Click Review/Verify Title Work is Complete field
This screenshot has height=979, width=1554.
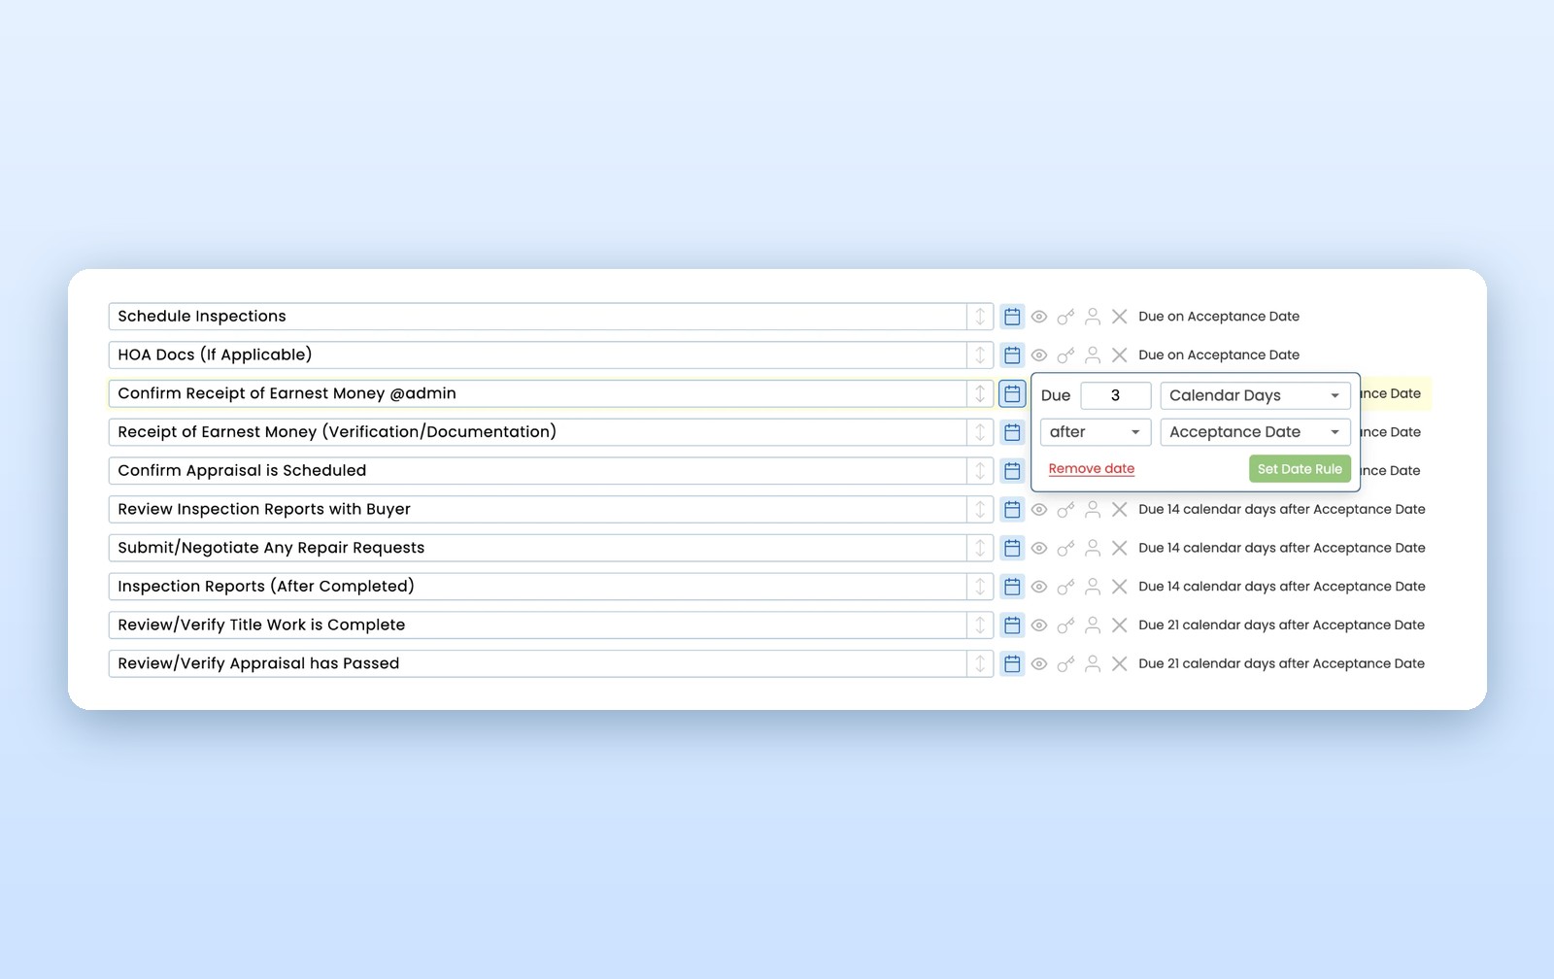pyautogui.click(x=537, y=625)
